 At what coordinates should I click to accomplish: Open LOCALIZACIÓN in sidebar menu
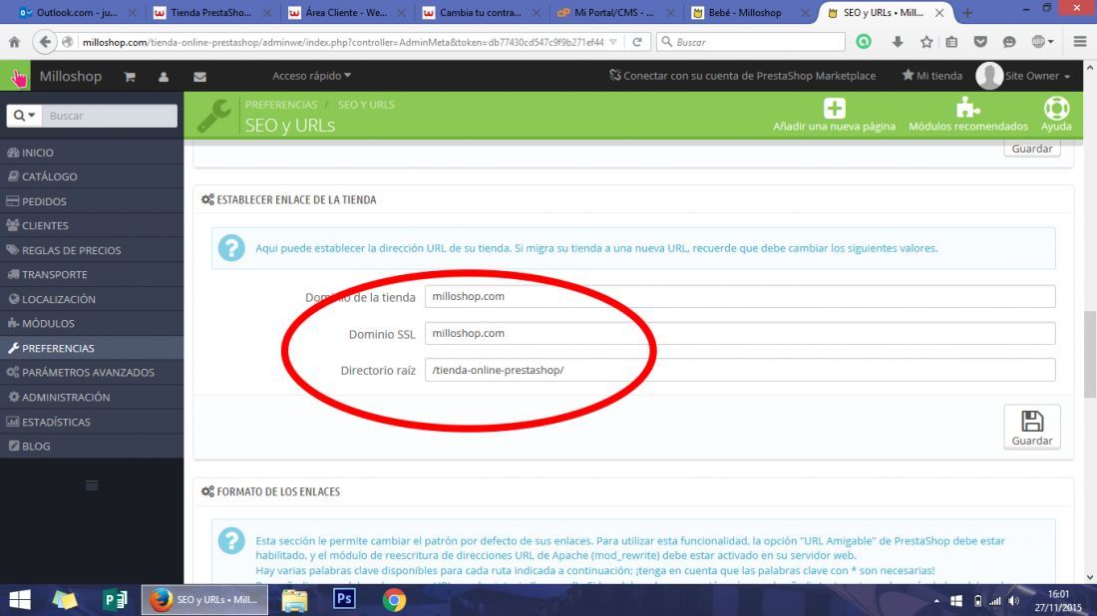coord(92,299)
